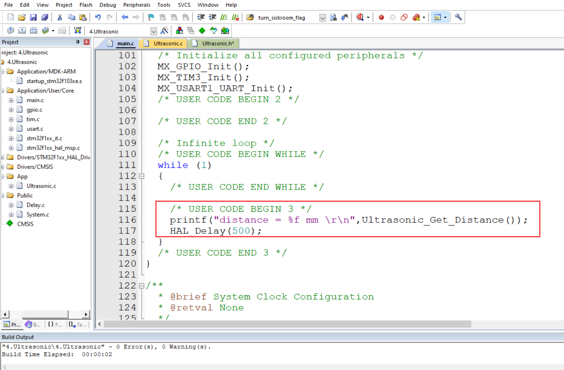The image size is (564, 370).
Task: Open the kill breakpoints dropdown arrow
Action: [x=424, y=18]
